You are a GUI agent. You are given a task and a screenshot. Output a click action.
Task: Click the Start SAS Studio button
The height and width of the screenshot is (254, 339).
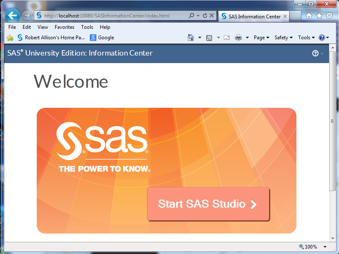point(208,204)
